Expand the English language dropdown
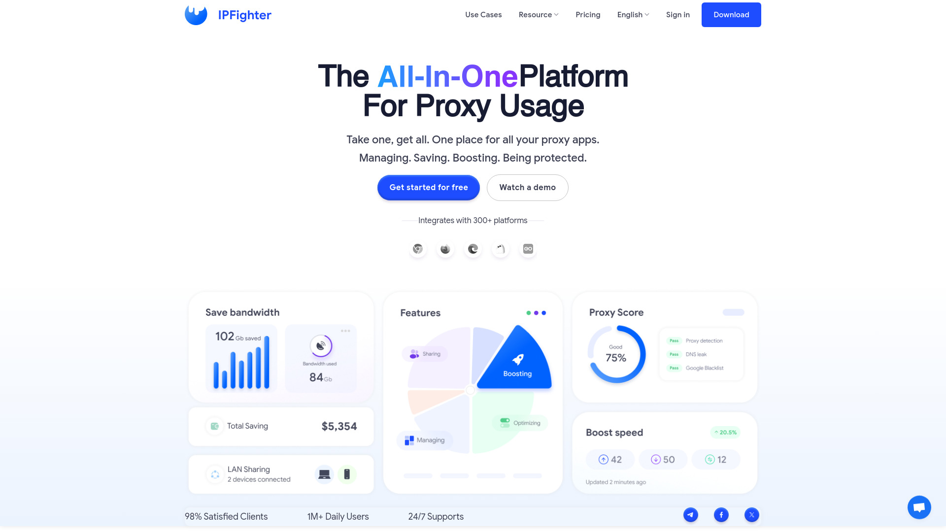 pyautogui.click(x=634, y=14)
